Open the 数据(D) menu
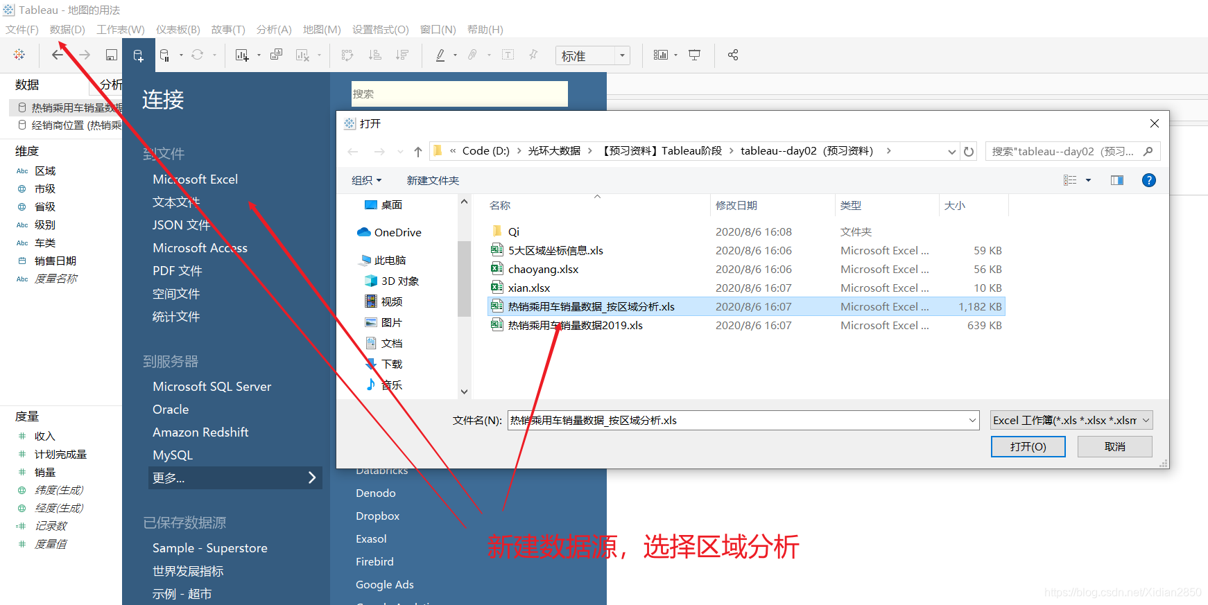The height and width of the screenshot is (605, 1208). (x=67, y=29)
